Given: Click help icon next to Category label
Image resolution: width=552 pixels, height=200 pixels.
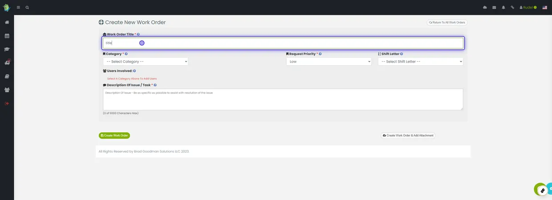Looking at the screenshot, I should (126, 54).
